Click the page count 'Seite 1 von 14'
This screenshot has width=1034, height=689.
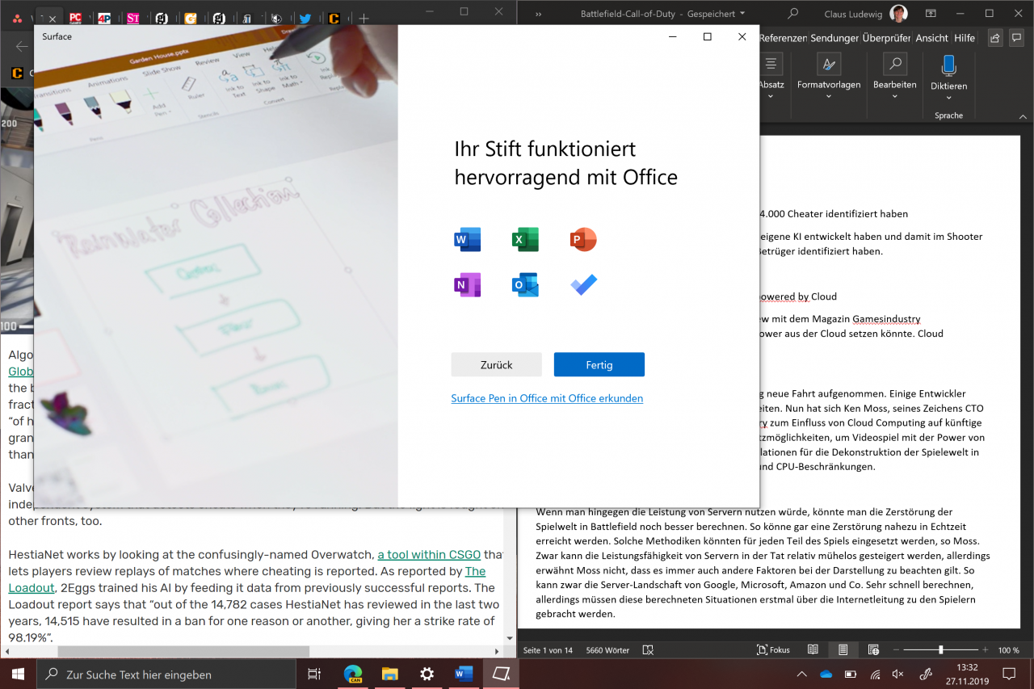(x=548, y=650)
